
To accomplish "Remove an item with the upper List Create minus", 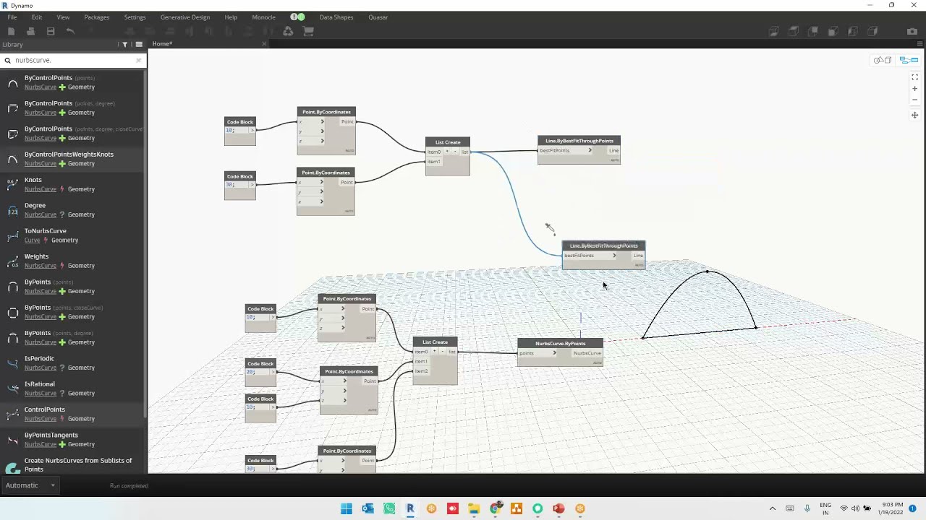I will 454,151.
